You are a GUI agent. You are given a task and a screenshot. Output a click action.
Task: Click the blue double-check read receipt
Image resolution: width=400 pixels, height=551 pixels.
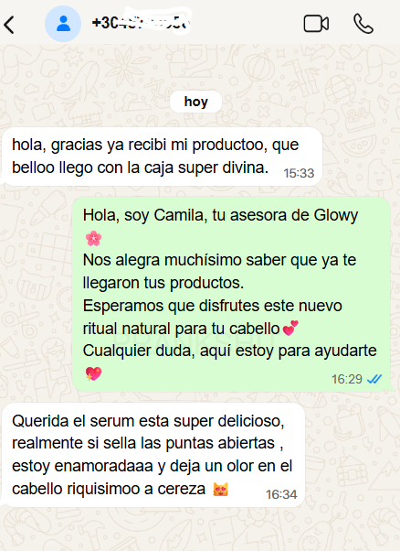tap(374, 379)
